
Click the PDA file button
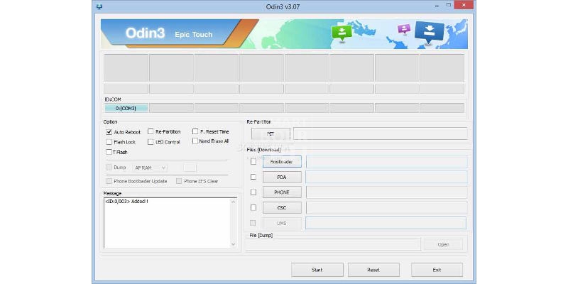point(282,177)
